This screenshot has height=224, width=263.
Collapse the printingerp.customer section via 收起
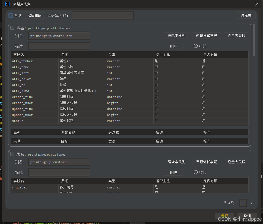click(x=200, y=172)
